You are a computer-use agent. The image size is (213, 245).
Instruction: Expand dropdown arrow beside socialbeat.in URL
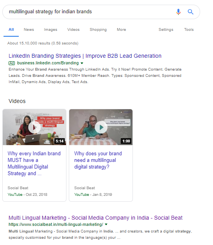pyautogui.click(x=106, y=225)
